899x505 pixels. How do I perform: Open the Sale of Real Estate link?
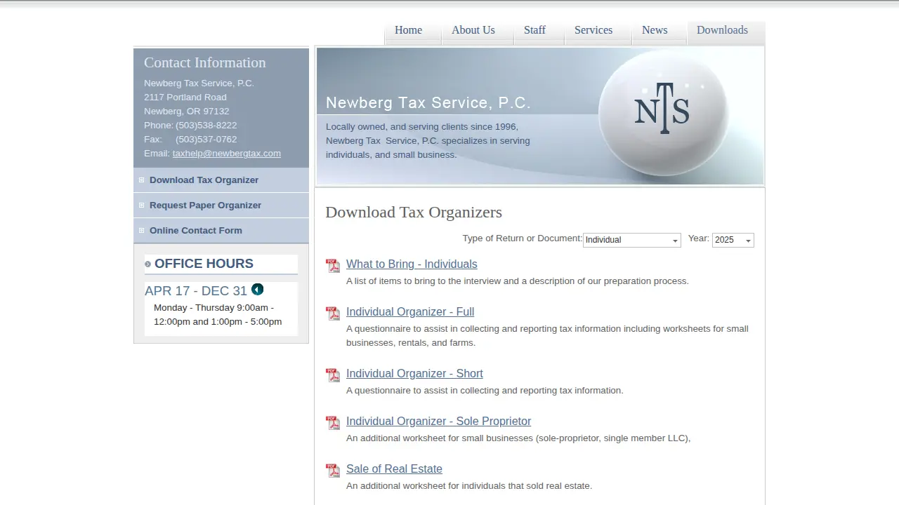(x=394, y=469)
